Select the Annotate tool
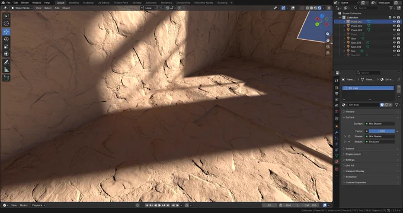403x213 pixels. point(6,62)
